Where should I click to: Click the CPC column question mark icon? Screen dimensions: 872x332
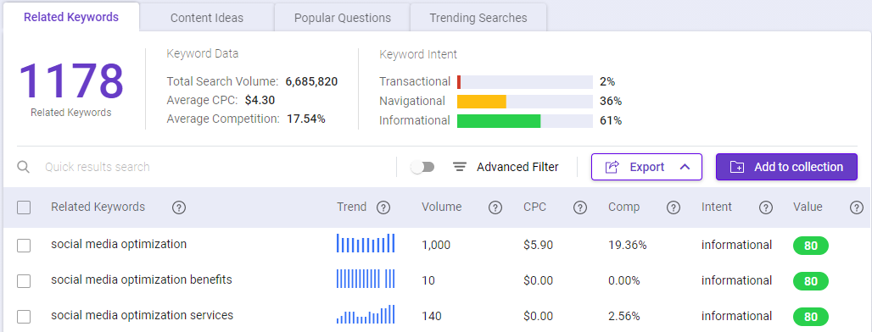click(580, 207)
